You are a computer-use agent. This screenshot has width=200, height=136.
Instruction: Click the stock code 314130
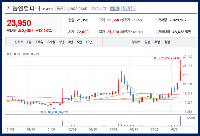click(x=48, y=9)
